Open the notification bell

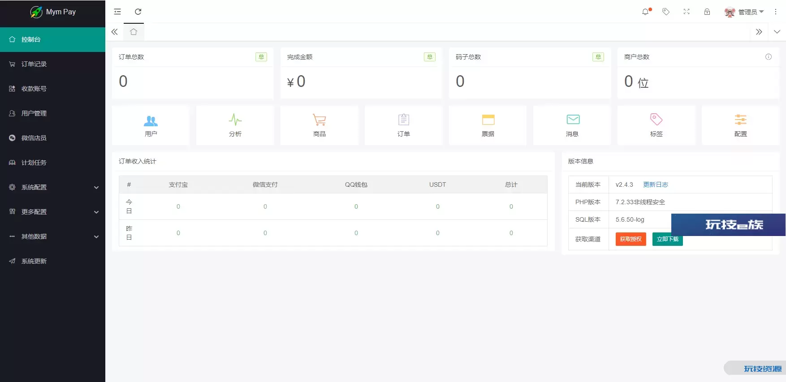tap(646, 12)
